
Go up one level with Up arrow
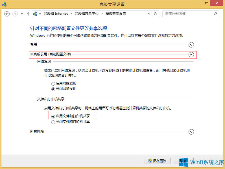click(x=28, y=14)
